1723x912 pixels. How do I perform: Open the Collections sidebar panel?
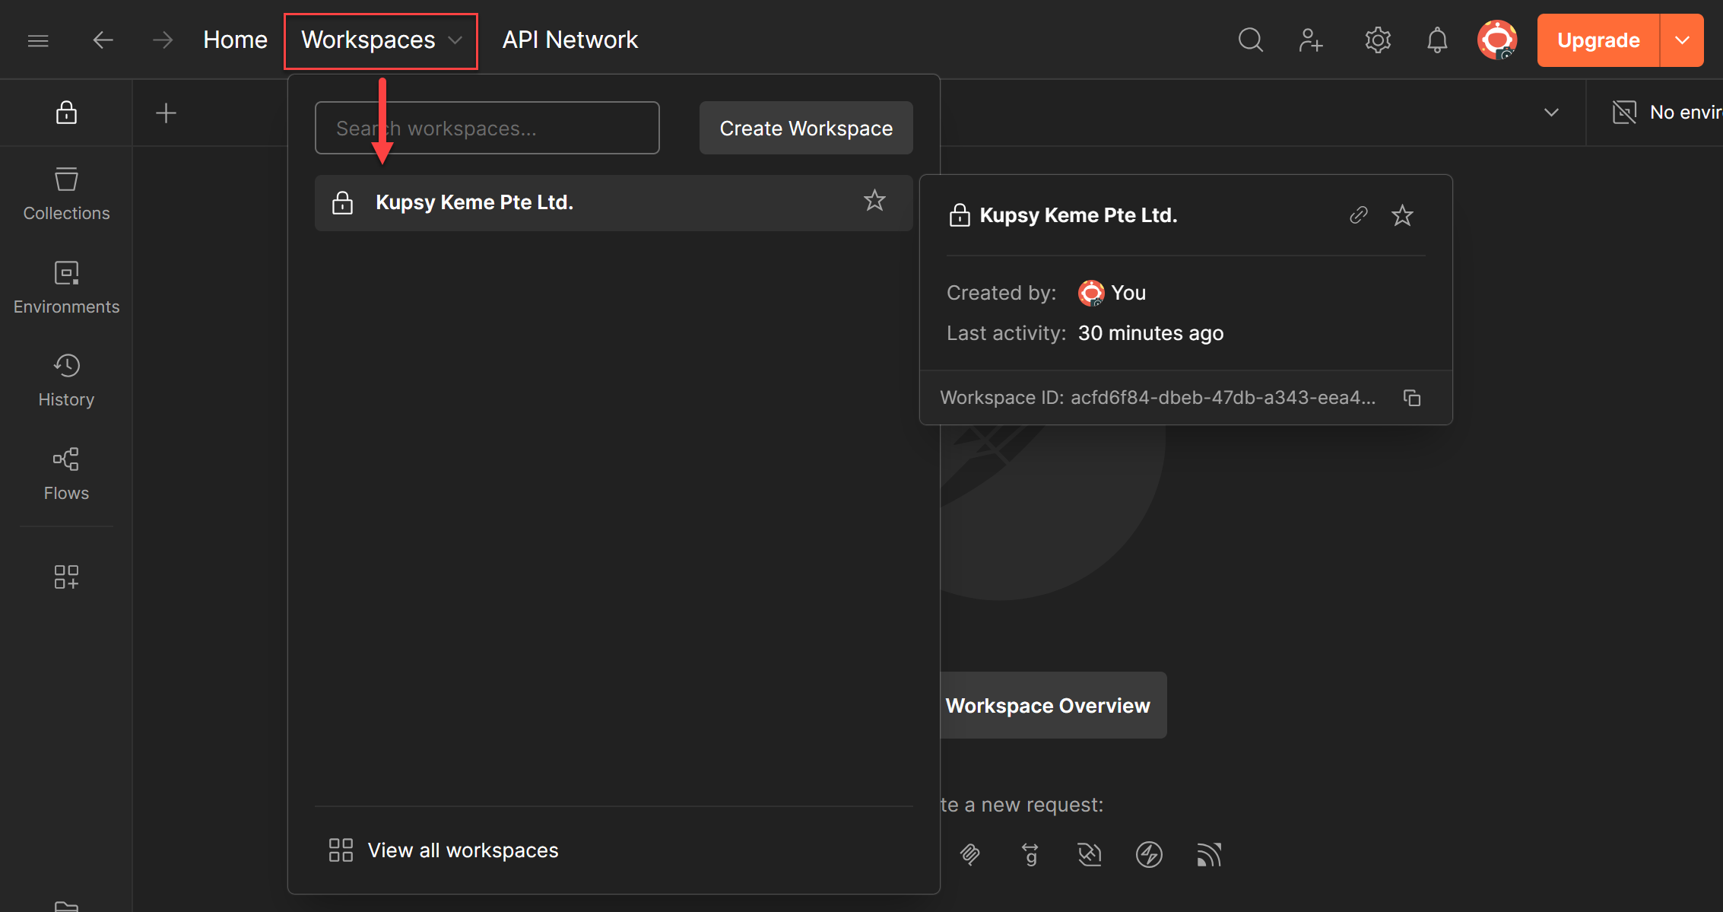point(66,194)
